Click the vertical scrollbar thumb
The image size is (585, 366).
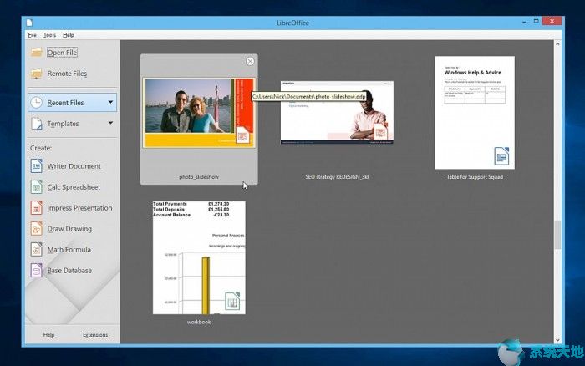[x=557, y=235]
